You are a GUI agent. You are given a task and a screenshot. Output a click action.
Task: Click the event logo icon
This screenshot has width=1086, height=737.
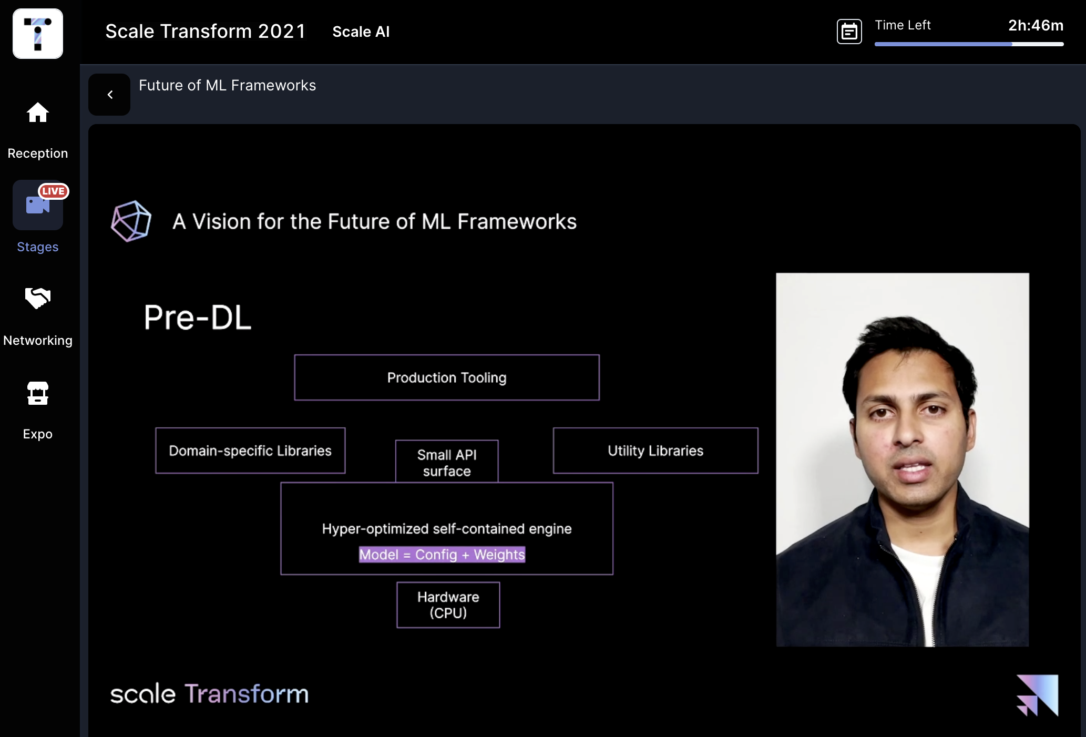click(38, 34)
